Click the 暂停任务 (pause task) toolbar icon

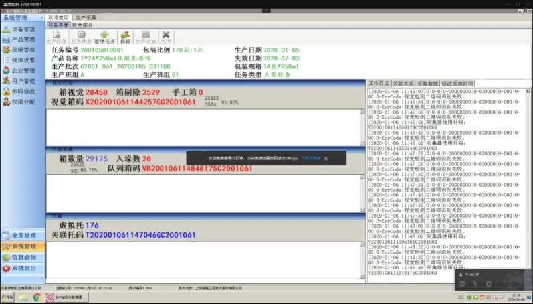[104, 37]
